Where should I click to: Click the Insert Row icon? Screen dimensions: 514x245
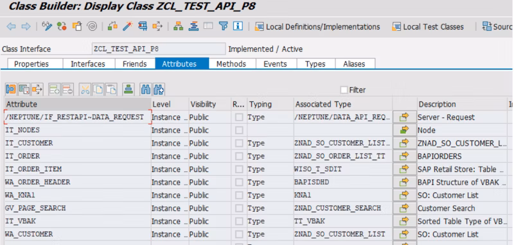point(55,89)
